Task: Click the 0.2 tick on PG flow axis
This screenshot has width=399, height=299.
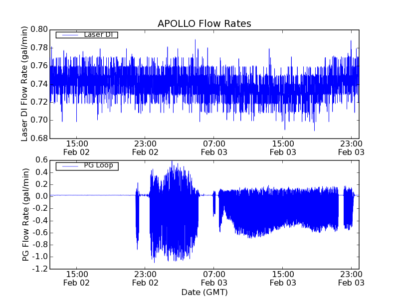Action: pyautogui.click(x=41, y=184)
